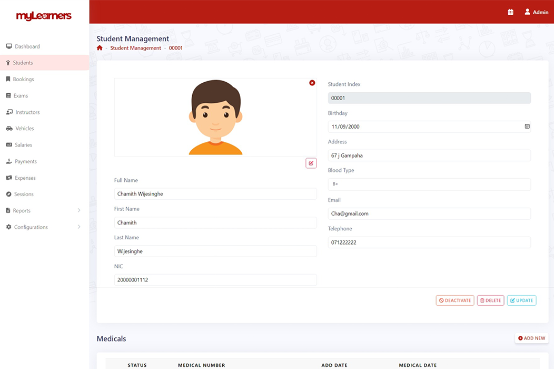Click the Update button
The image size is (554, 369).
(521, 300)
